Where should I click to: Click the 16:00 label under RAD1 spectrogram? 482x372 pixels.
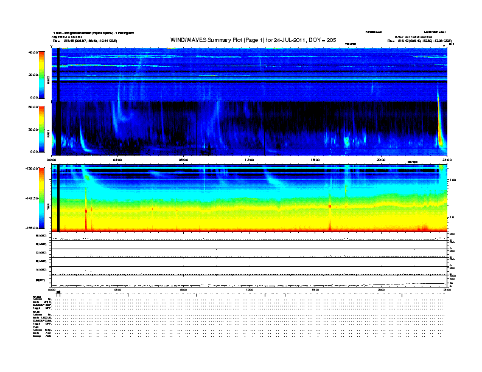tap(315, 160)
